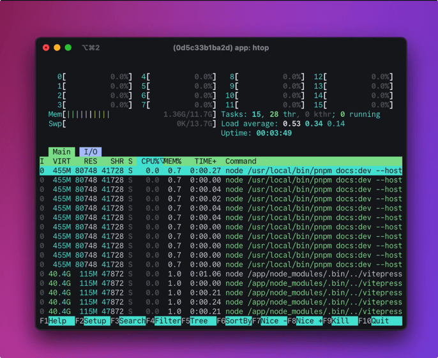Select vitepress process row with time 0:00.24
Image resolution: width=438 pixels, height=358 pixels.
tap(221, 302)
